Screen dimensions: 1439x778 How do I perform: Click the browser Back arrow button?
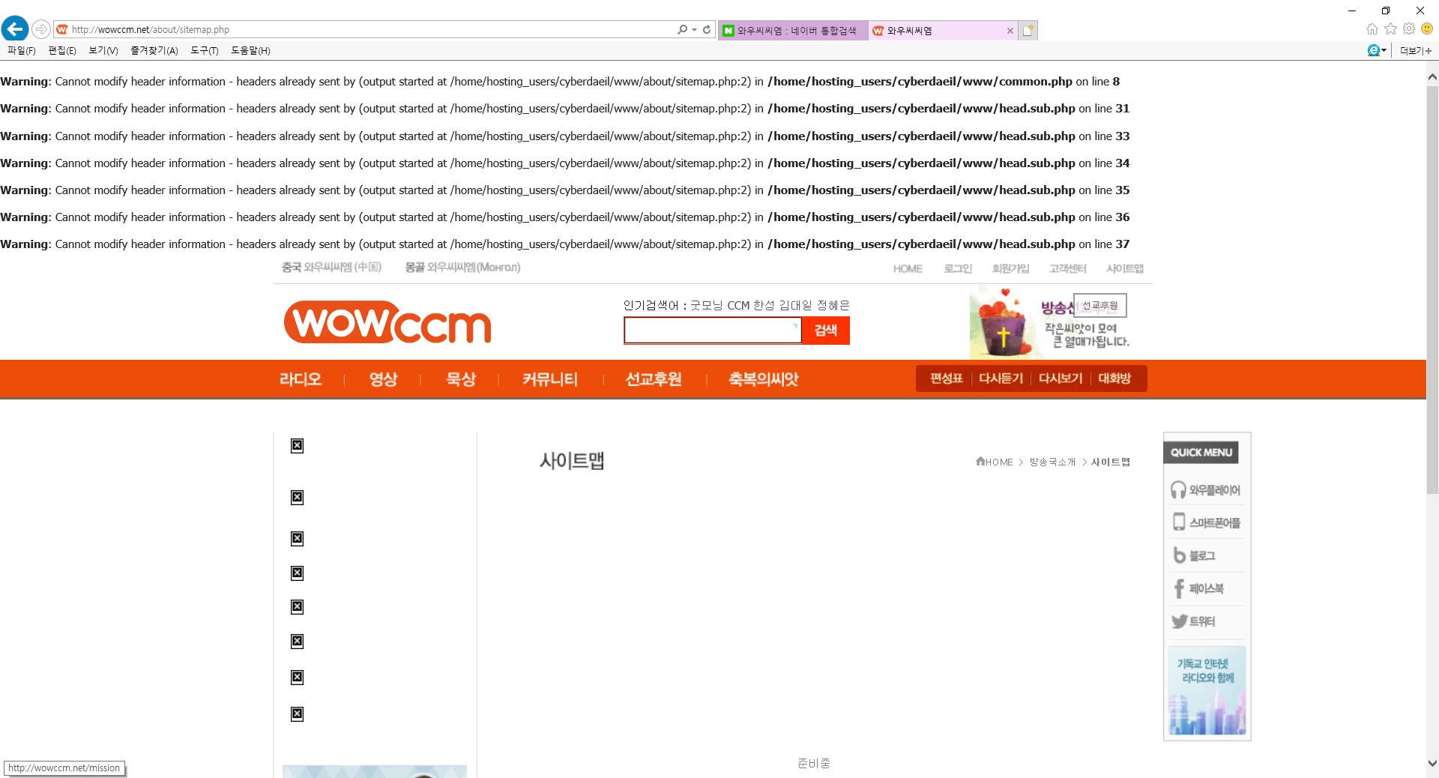(15, 29)
